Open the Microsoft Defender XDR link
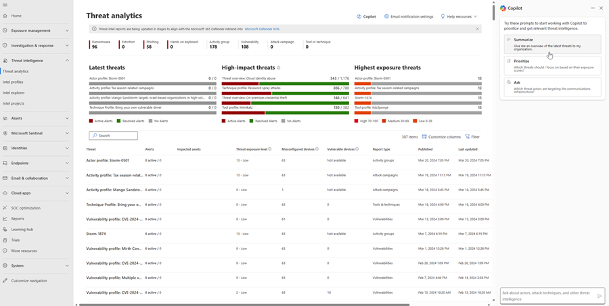The height and width of the screenshot is (306, 609). (262, 29)
